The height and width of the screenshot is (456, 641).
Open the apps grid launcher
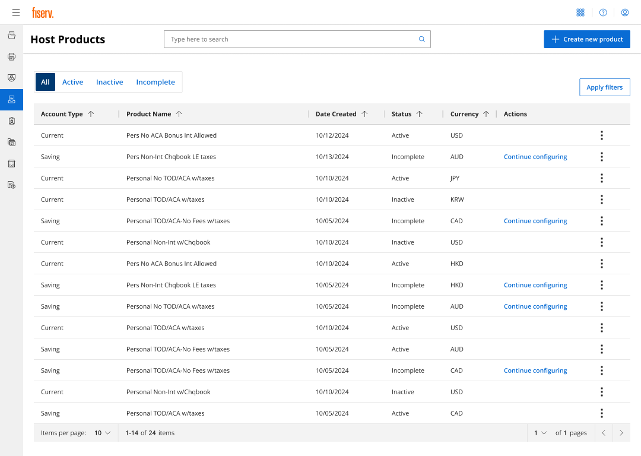coord(580,12)
